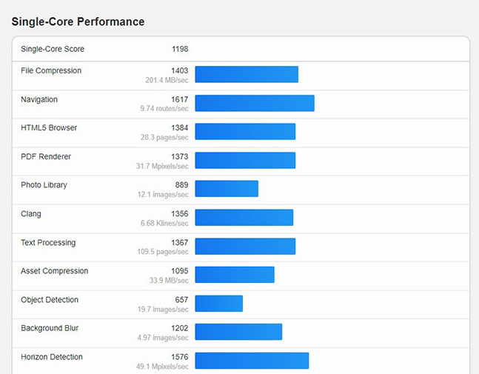This screenshot has width=479, height=374.
Task: Click the Background Blur label
Action: (50, 328)
